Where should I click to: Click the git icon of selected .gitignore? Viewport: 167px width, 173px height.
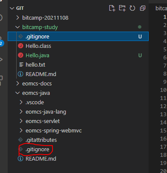click(x=21, y=36)
